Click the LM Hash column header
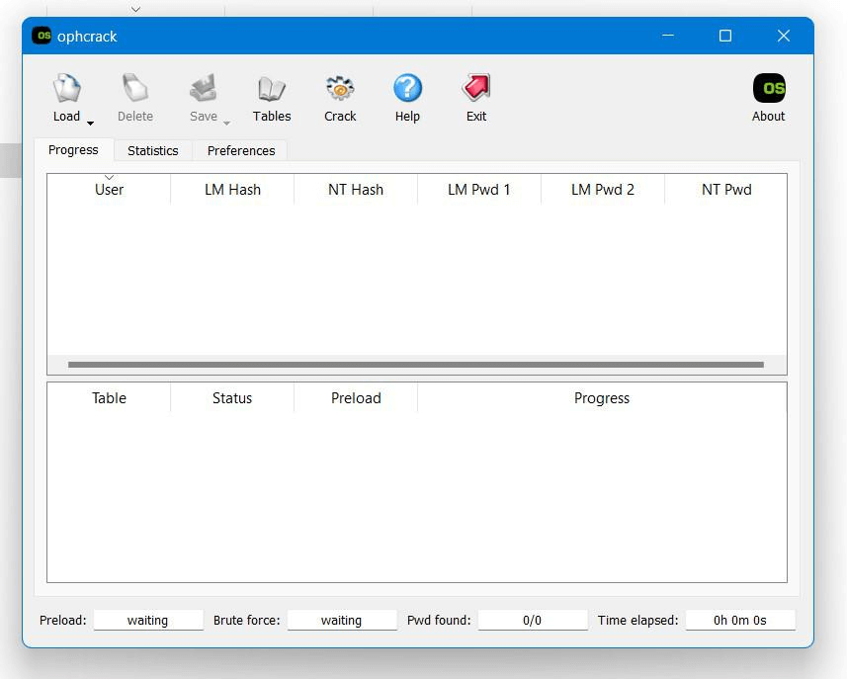Viewport: 847px width, 679px height. [x=232, y=190]
